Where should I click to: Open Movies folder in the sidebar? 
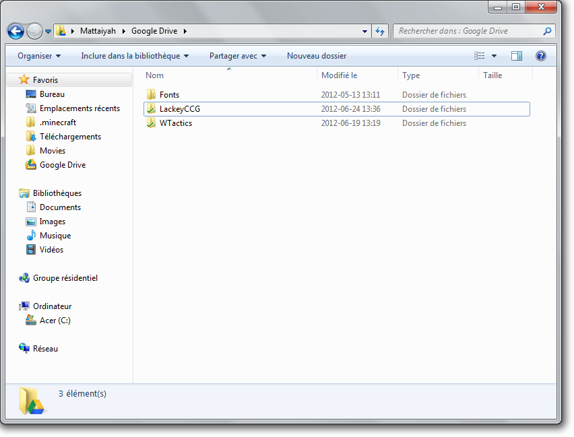(53, 151)
